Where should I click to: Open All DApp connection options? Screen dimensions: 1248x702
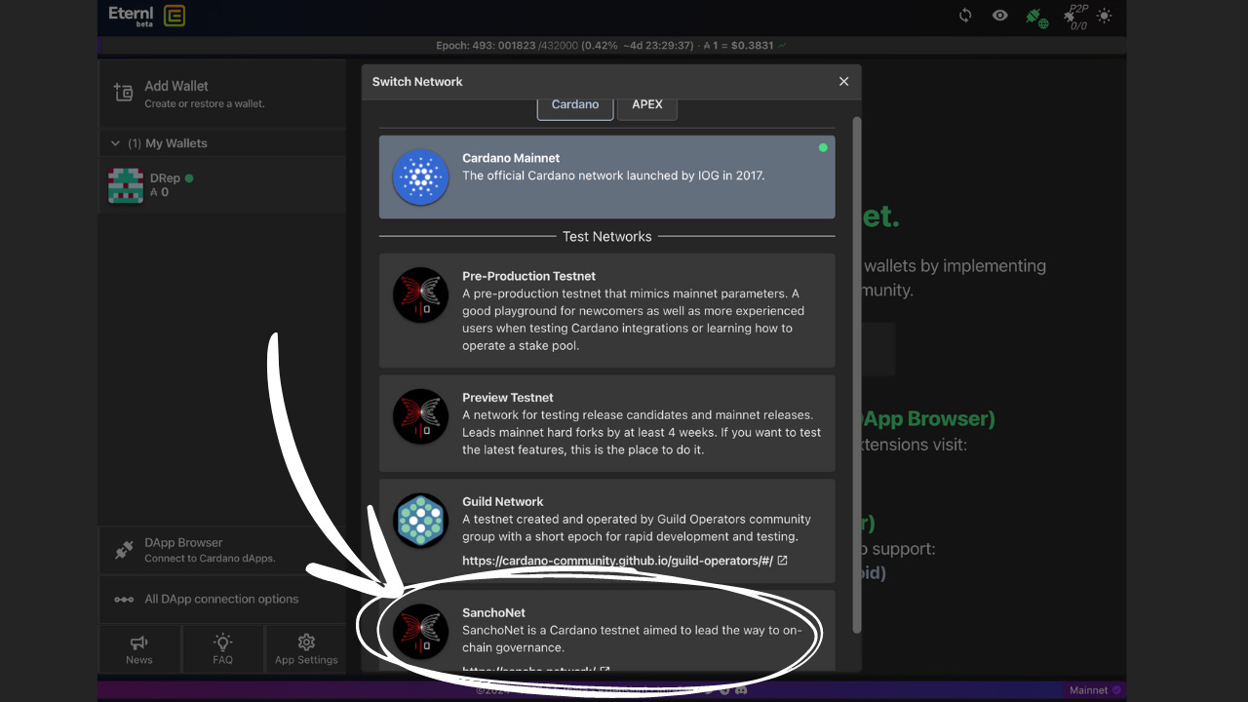coord(222,600)
